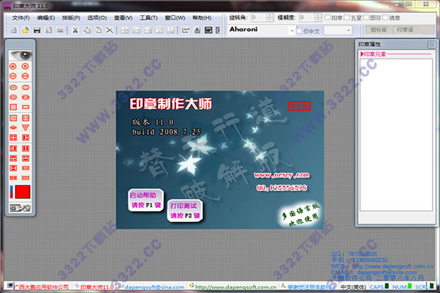Click the dapengsoft@sina.com status bar link
The width and height of the screenshot is (440, 293).
(x=154, y=287)
